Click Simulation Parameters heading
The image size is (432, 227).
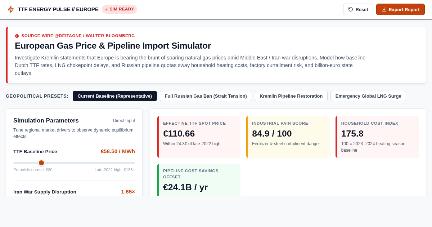(x=46, y=121)
